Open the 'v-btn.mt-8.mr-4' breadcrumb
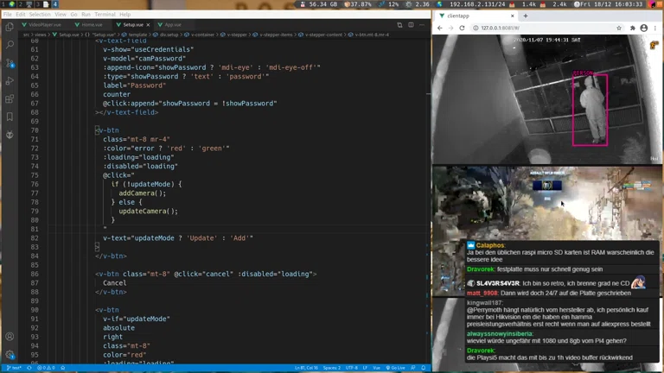The image size is (664, 373). 368,35
